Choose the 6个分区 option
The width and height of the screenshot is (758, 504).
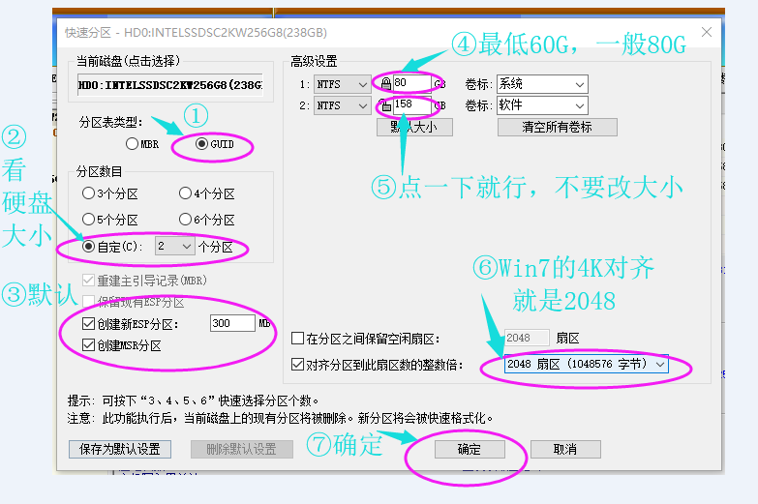tap(185, 220)
